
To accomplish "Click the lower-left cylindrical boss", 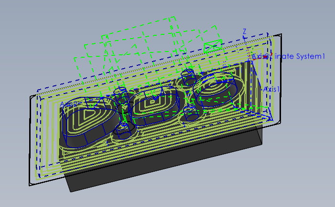I will pyautogui.click(x=125, y=128).
